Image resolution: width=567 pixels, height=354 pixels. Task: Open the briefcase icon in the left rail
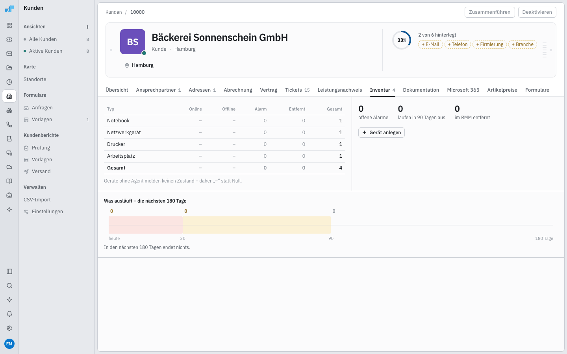pos(9,195)
